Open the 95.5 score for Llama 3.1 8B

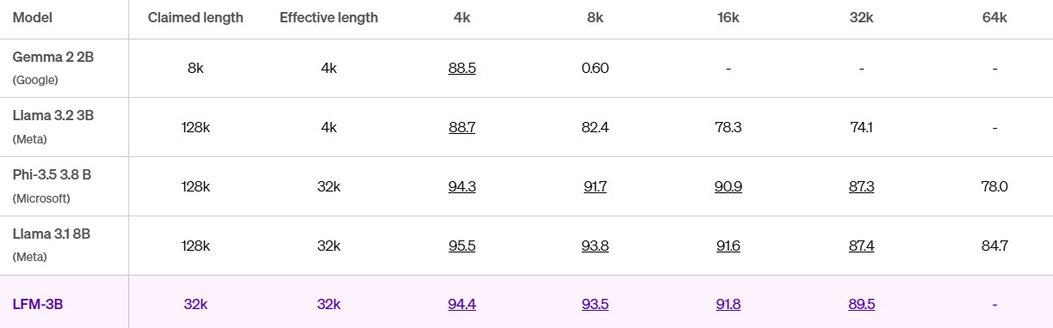point(461,246)
